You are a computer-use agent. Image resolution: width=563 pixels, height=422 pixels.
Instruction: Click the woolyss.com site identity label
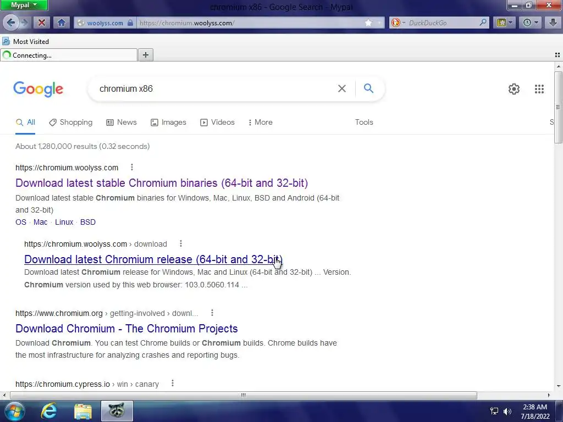coord(105,23)
